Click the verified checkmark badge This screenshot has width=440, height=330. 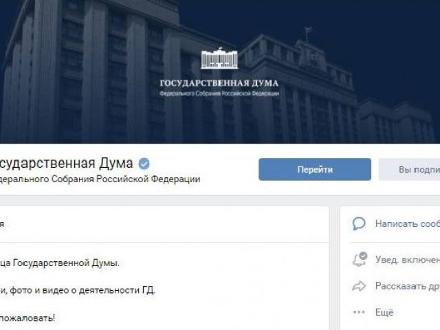[144, 164]
